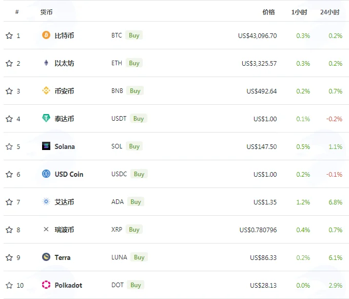Click the Solana logo icon

46,146
